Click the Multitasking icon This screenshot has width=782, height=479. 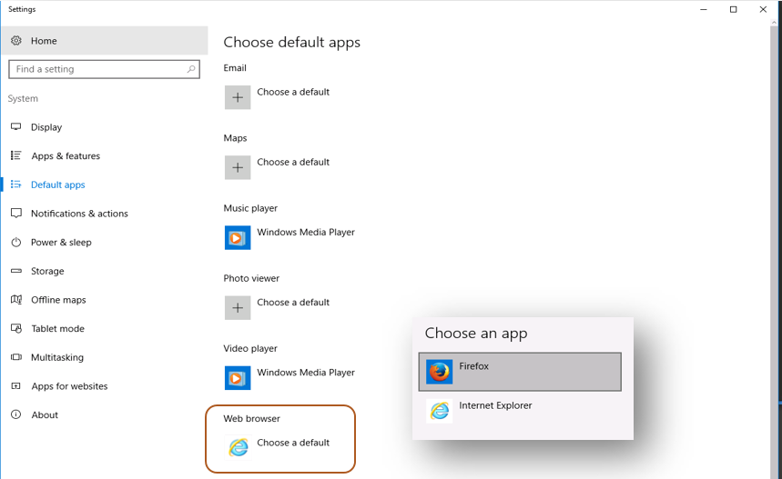coord(16,357)
